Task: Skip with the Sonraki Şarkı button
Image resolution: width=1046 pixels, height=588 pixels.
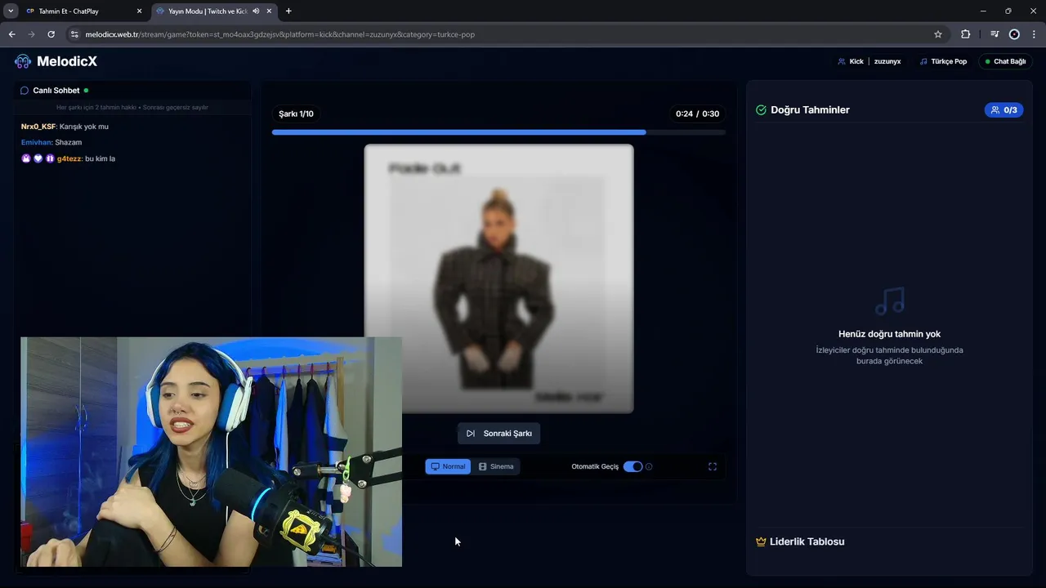Action: coord(498,434)
